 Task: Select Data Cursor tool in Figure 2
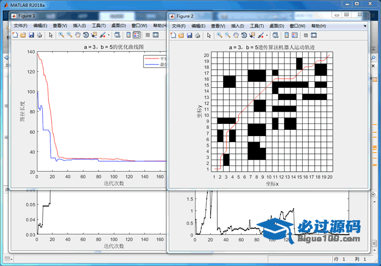tap(252, 36)
